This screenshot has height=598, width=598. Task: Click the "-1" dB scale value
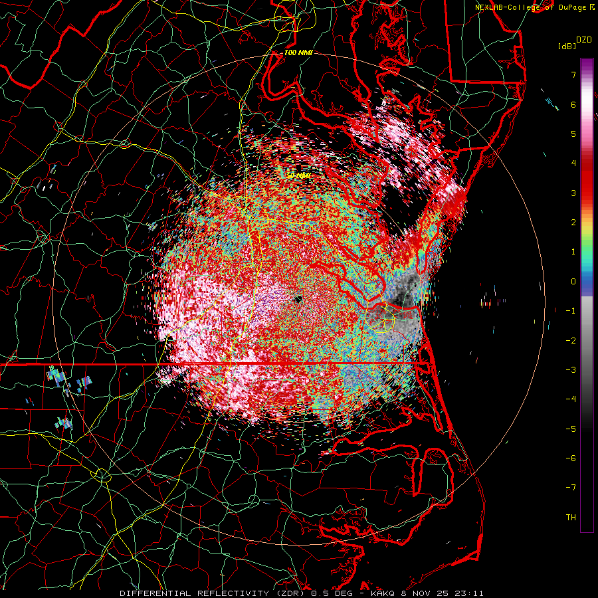pos(571,311)
